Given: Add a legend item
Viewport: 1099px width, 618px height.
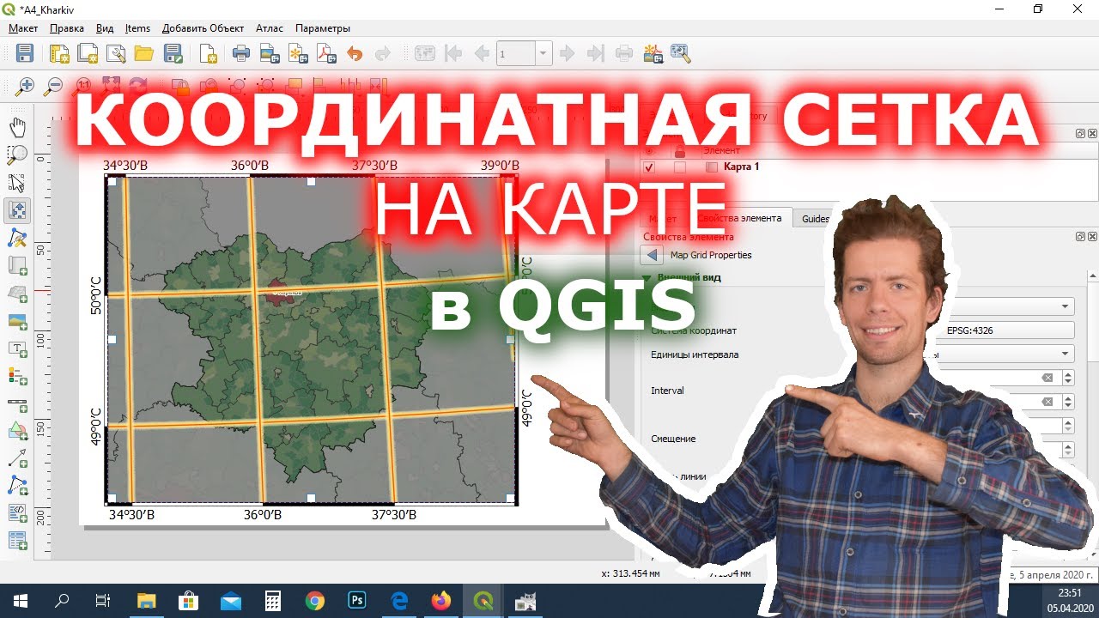Looking at the screenshot, I should click(x=17, y=376).
